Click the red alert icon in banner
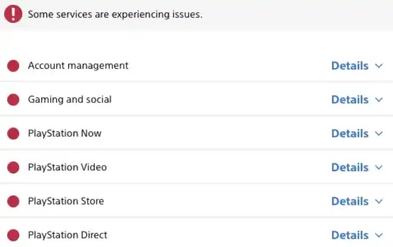Screen dimensions: 393x247 tap(13, 14)
